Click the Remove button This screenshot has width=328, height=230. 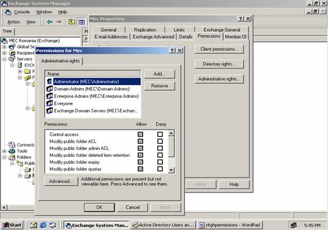click(160, 86)
